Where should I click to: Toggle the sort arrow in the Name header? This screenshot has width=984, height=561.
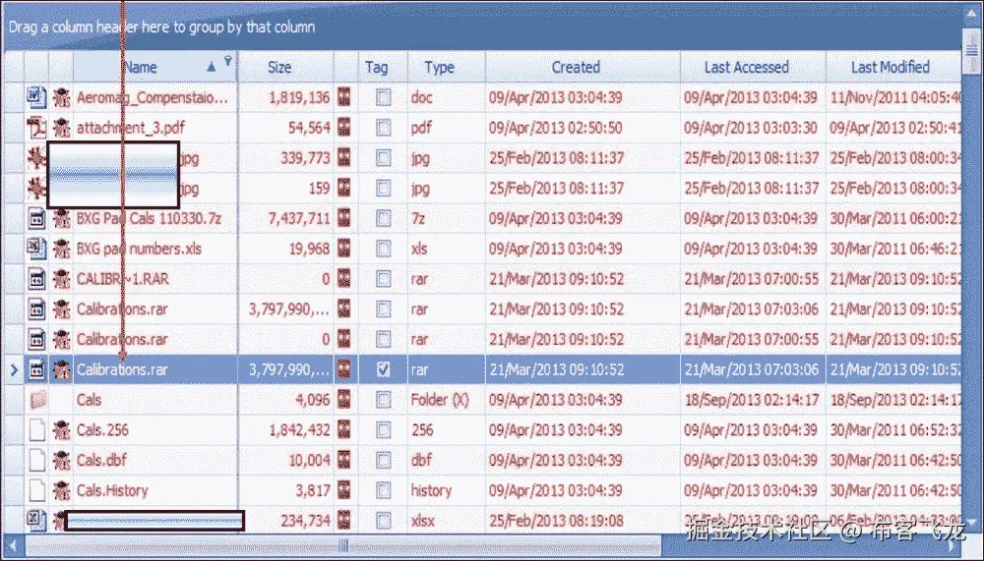coord(212,67)
